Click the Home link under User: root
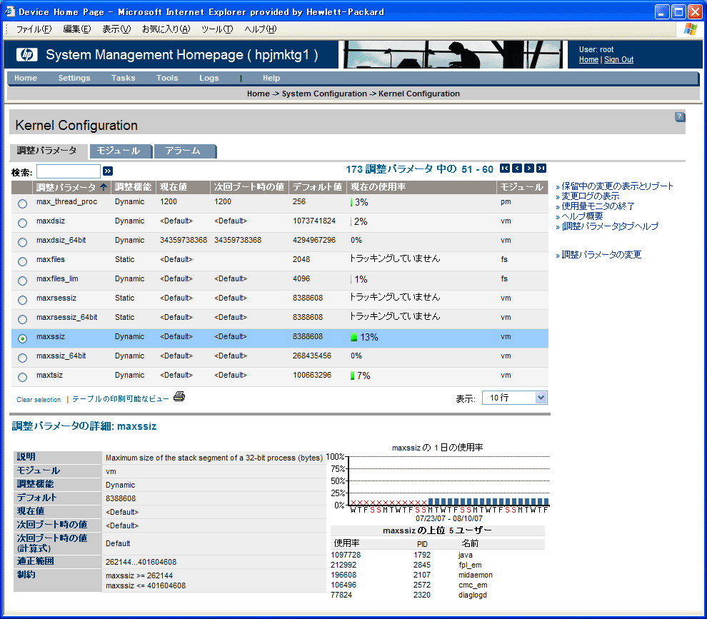The height and width of the screenshot is (619, 707). click(588, 59)
